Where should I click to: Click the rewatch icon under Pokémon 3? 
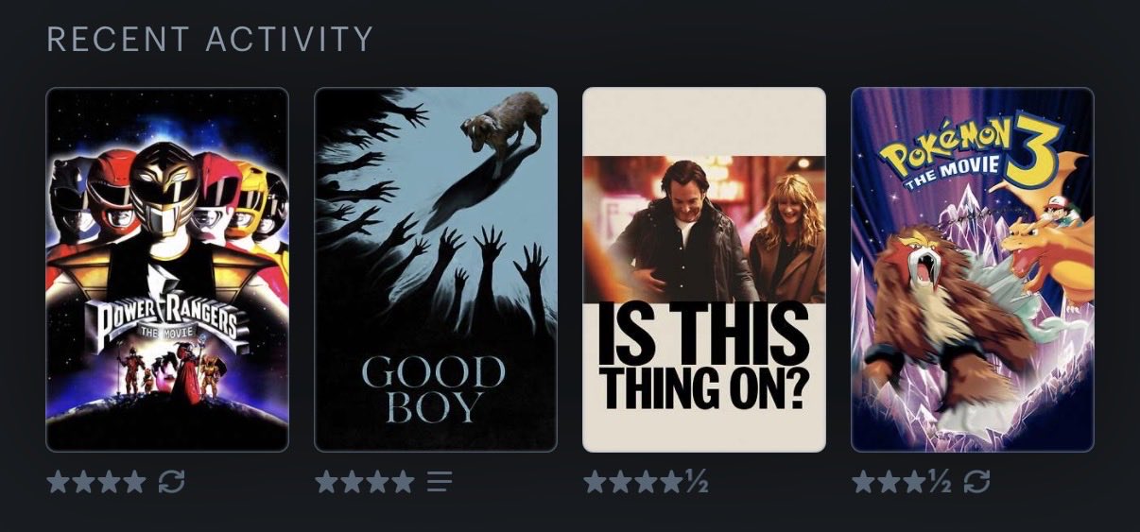coord(976,483)
